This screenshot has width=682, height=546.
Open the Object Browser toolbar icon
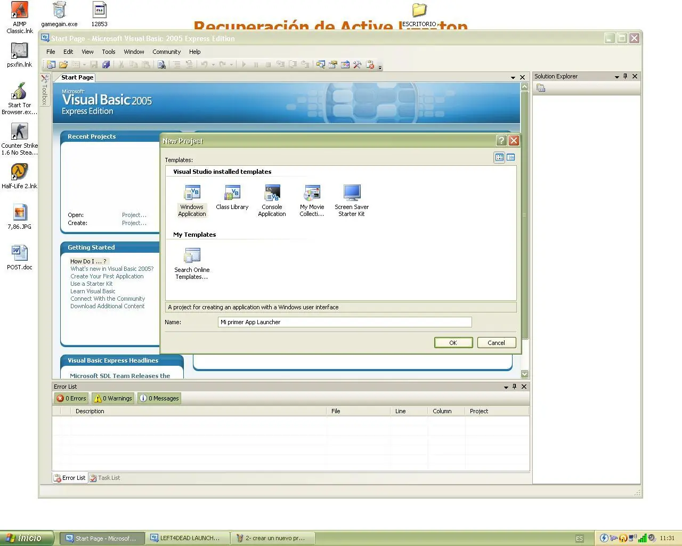click(x=345, y=65)
